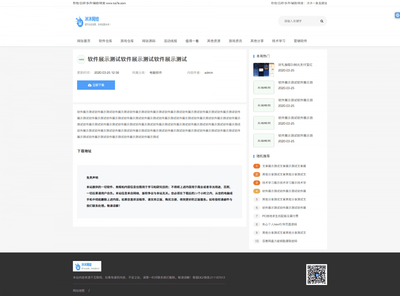
Task: Switch to 游戏资讯 navigation tab
Action: click(x=235, y=41)
